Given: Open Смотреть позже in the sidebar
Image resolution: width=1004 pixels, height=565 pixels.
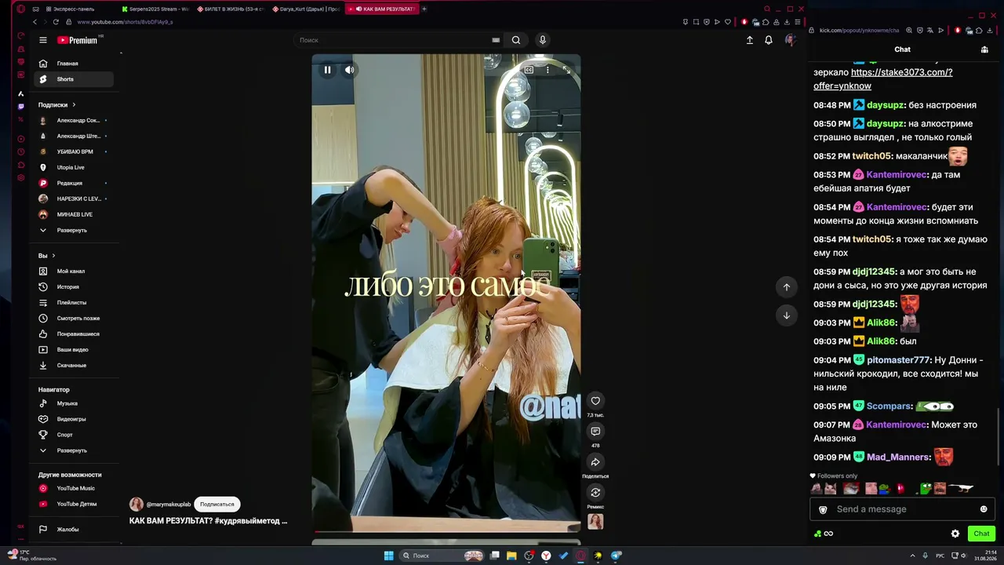Looking at the screenshot, I should click(x=74, y=319).
